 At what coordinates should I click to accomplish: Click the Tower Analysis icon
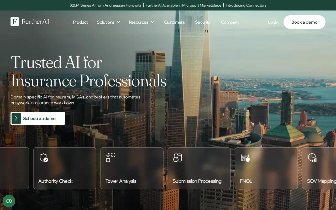pos(111,157)
